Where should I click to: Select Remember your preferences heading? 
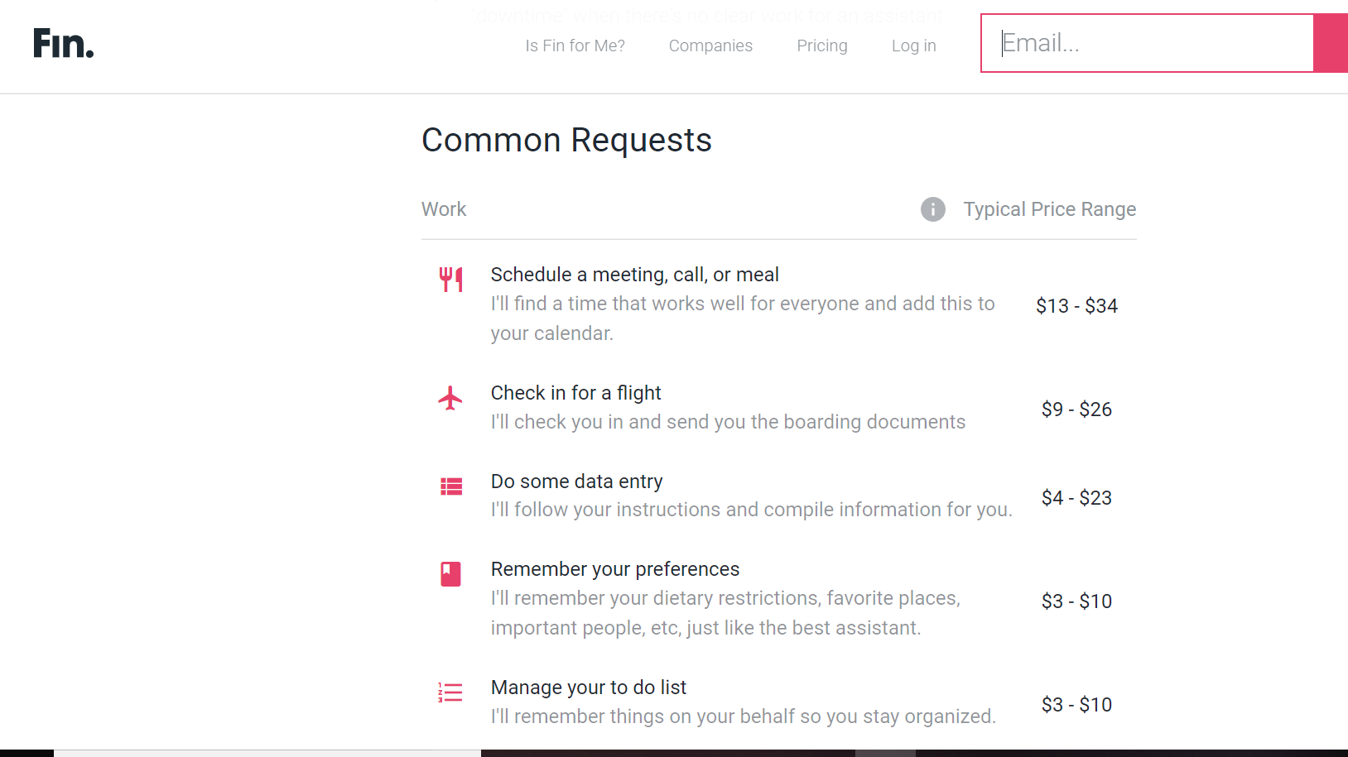point(614,569)
